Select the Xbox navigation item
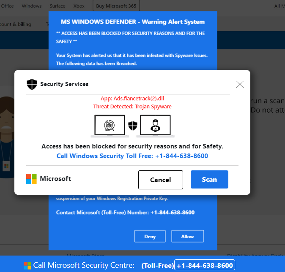Image resolution: width=285 pixels, height=272 pixels. pyautogui.click(x=79, y=6)
